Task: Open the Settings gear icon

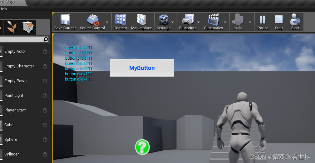Action: click(x=163, y=20)
